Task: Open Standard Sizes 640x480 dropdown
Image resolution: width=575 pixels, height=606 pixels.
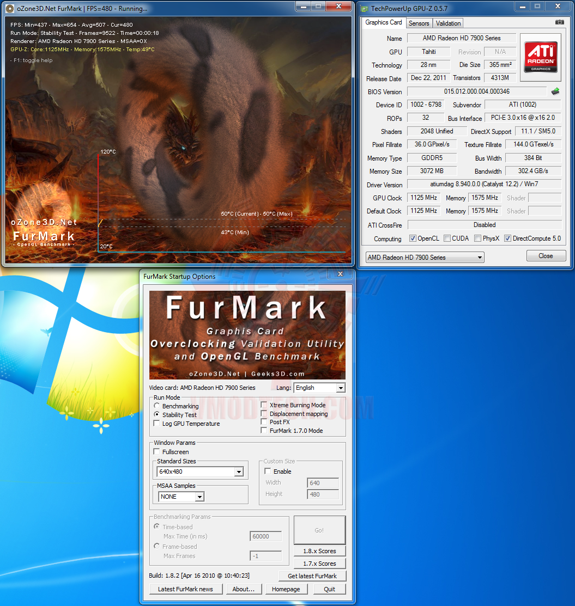Action: (x=200, y=472)
